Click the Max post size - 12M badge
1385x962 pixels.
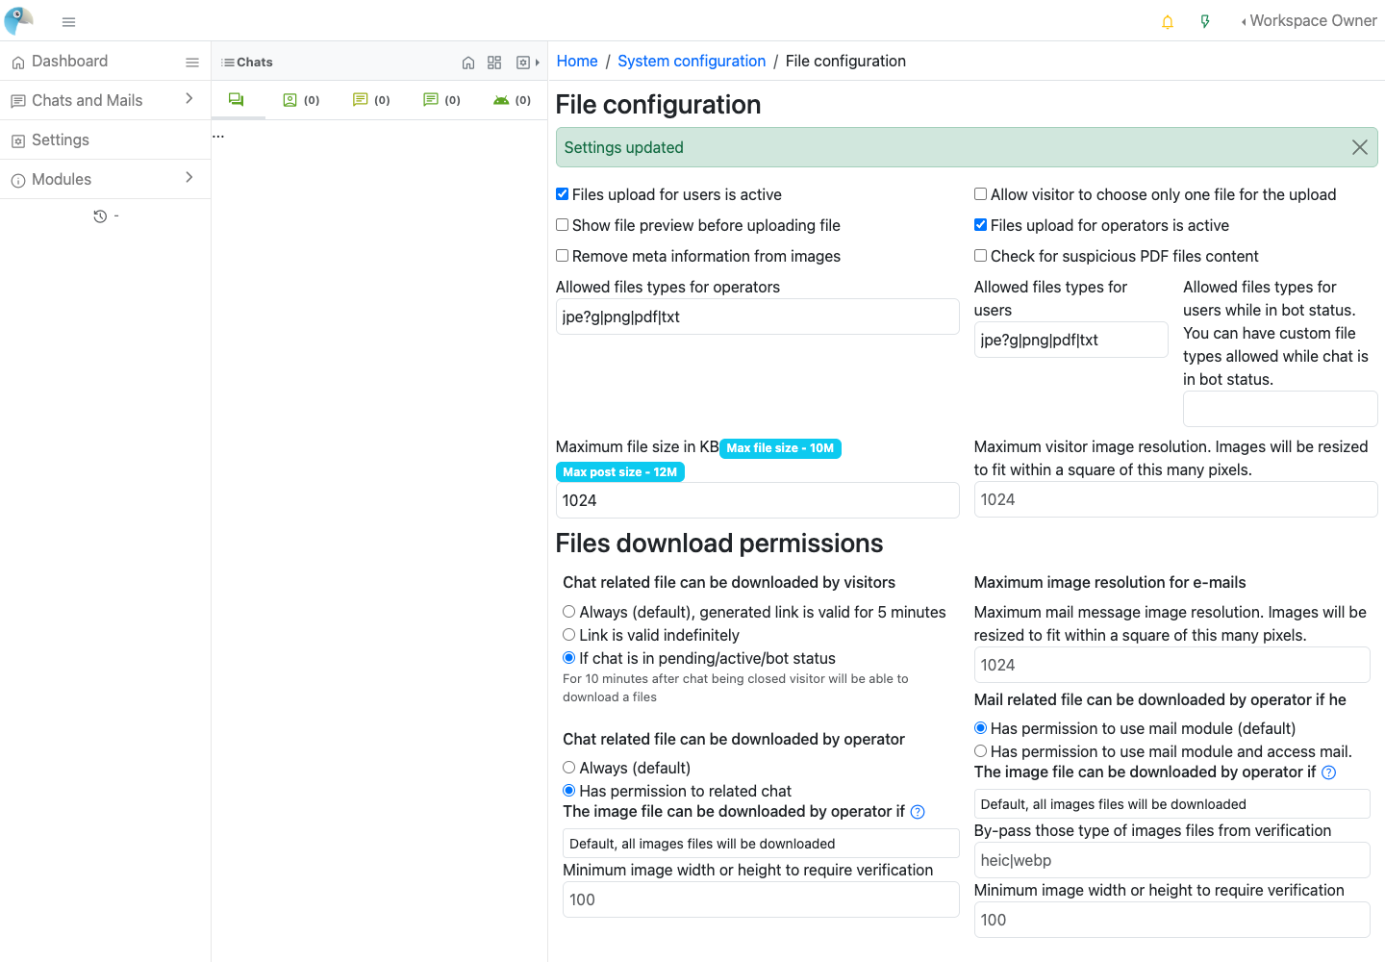(619, 472)
